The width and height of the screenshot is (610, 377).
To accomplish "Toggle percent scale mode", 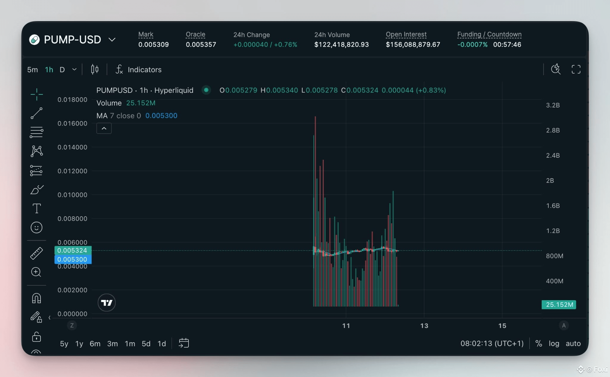I will 539,343.
